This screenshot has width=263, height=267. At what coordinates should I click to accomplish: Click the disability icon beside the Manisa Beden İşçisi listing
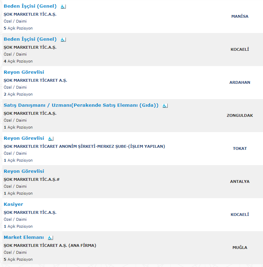pos(63,7)
